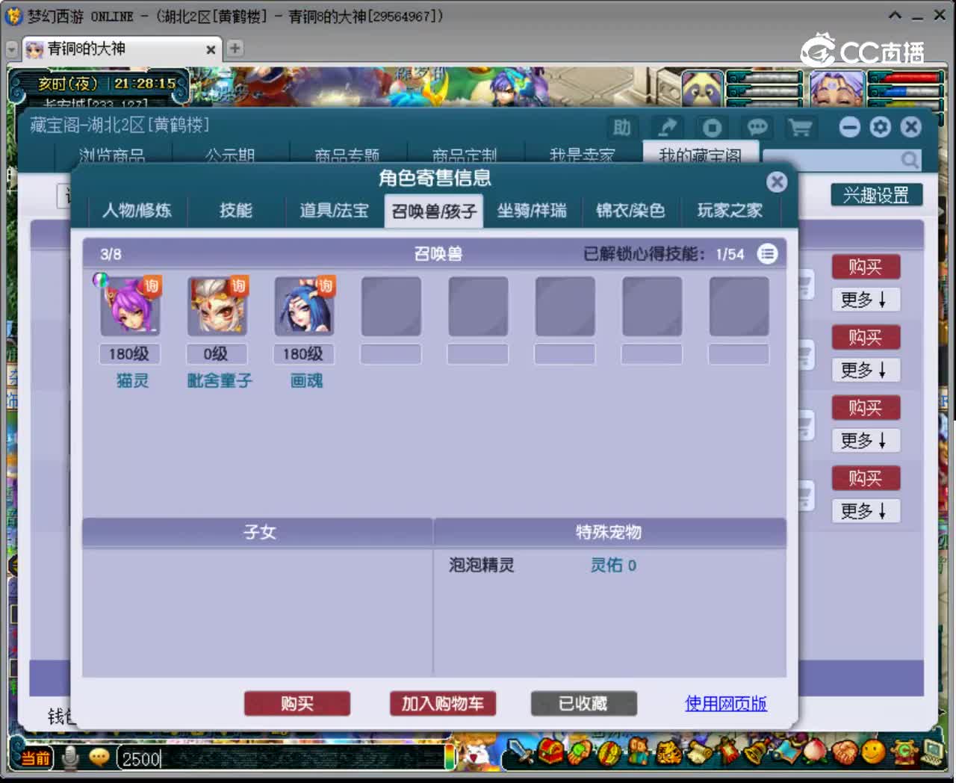Click the panda pet portrait at top right
This screenshot has height=783, width=956.
pos(702,89)
